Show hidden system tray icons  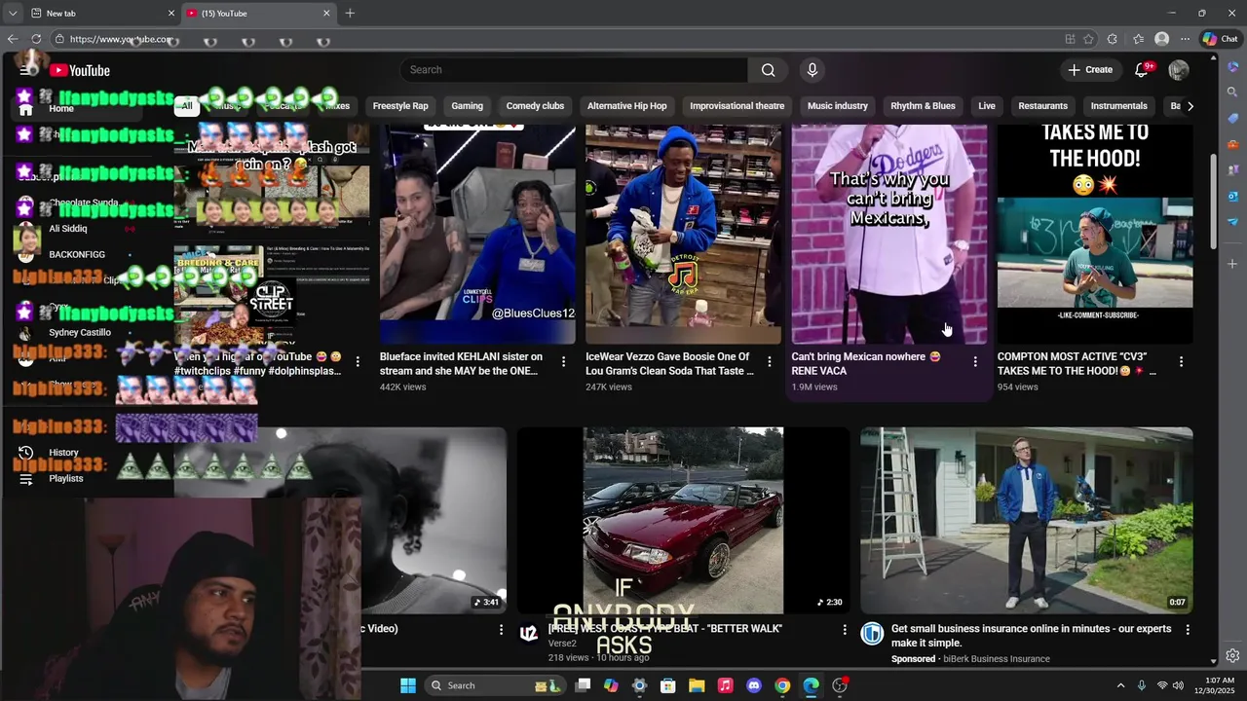(x=1120, y=685)
